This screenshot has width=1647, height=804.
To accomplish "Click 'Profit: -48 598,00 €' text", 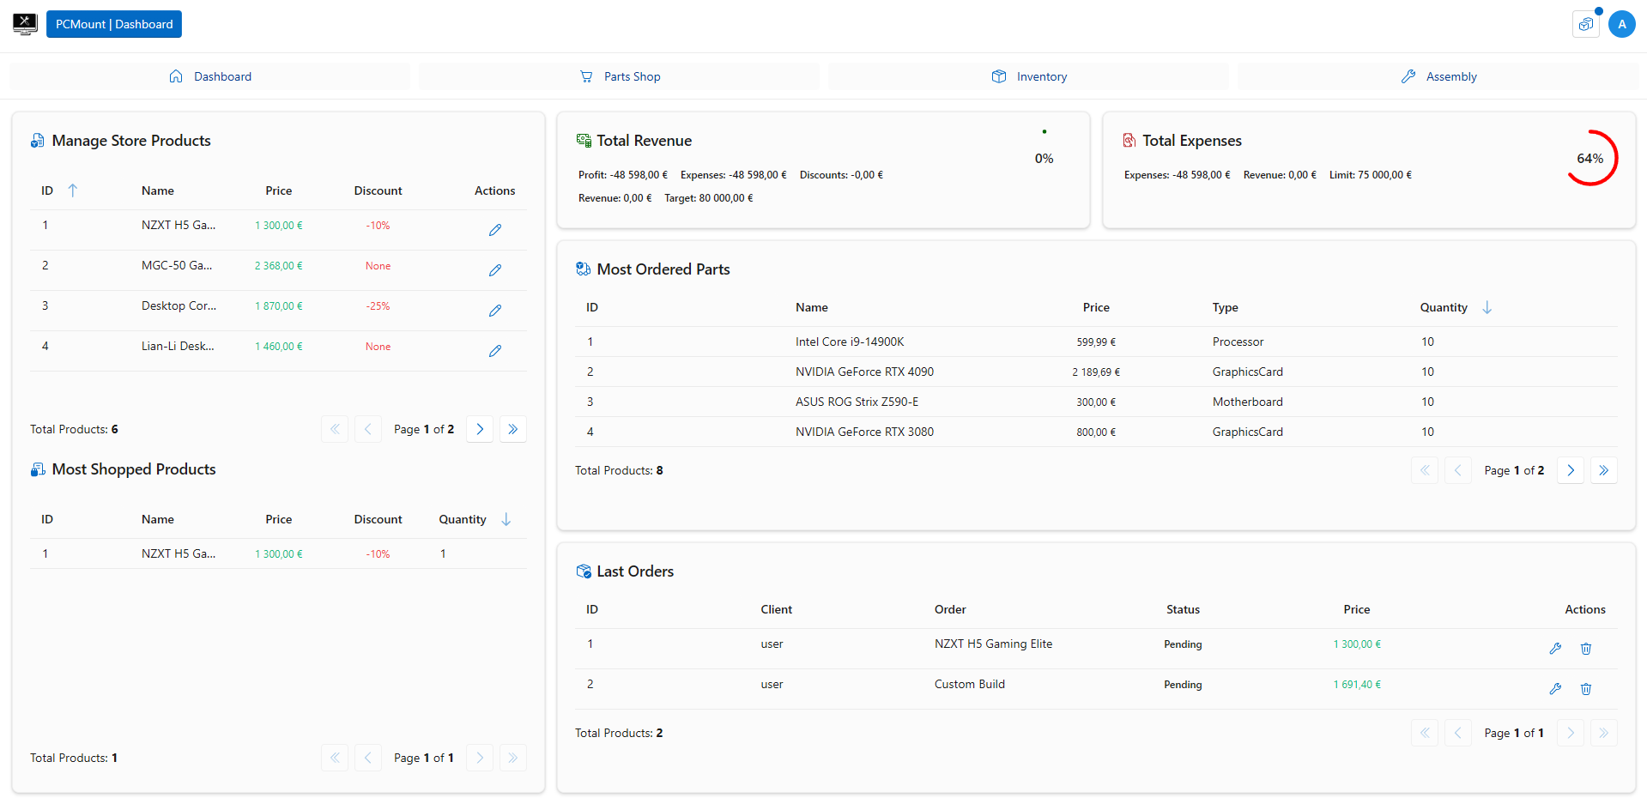I will coord(623,174).
